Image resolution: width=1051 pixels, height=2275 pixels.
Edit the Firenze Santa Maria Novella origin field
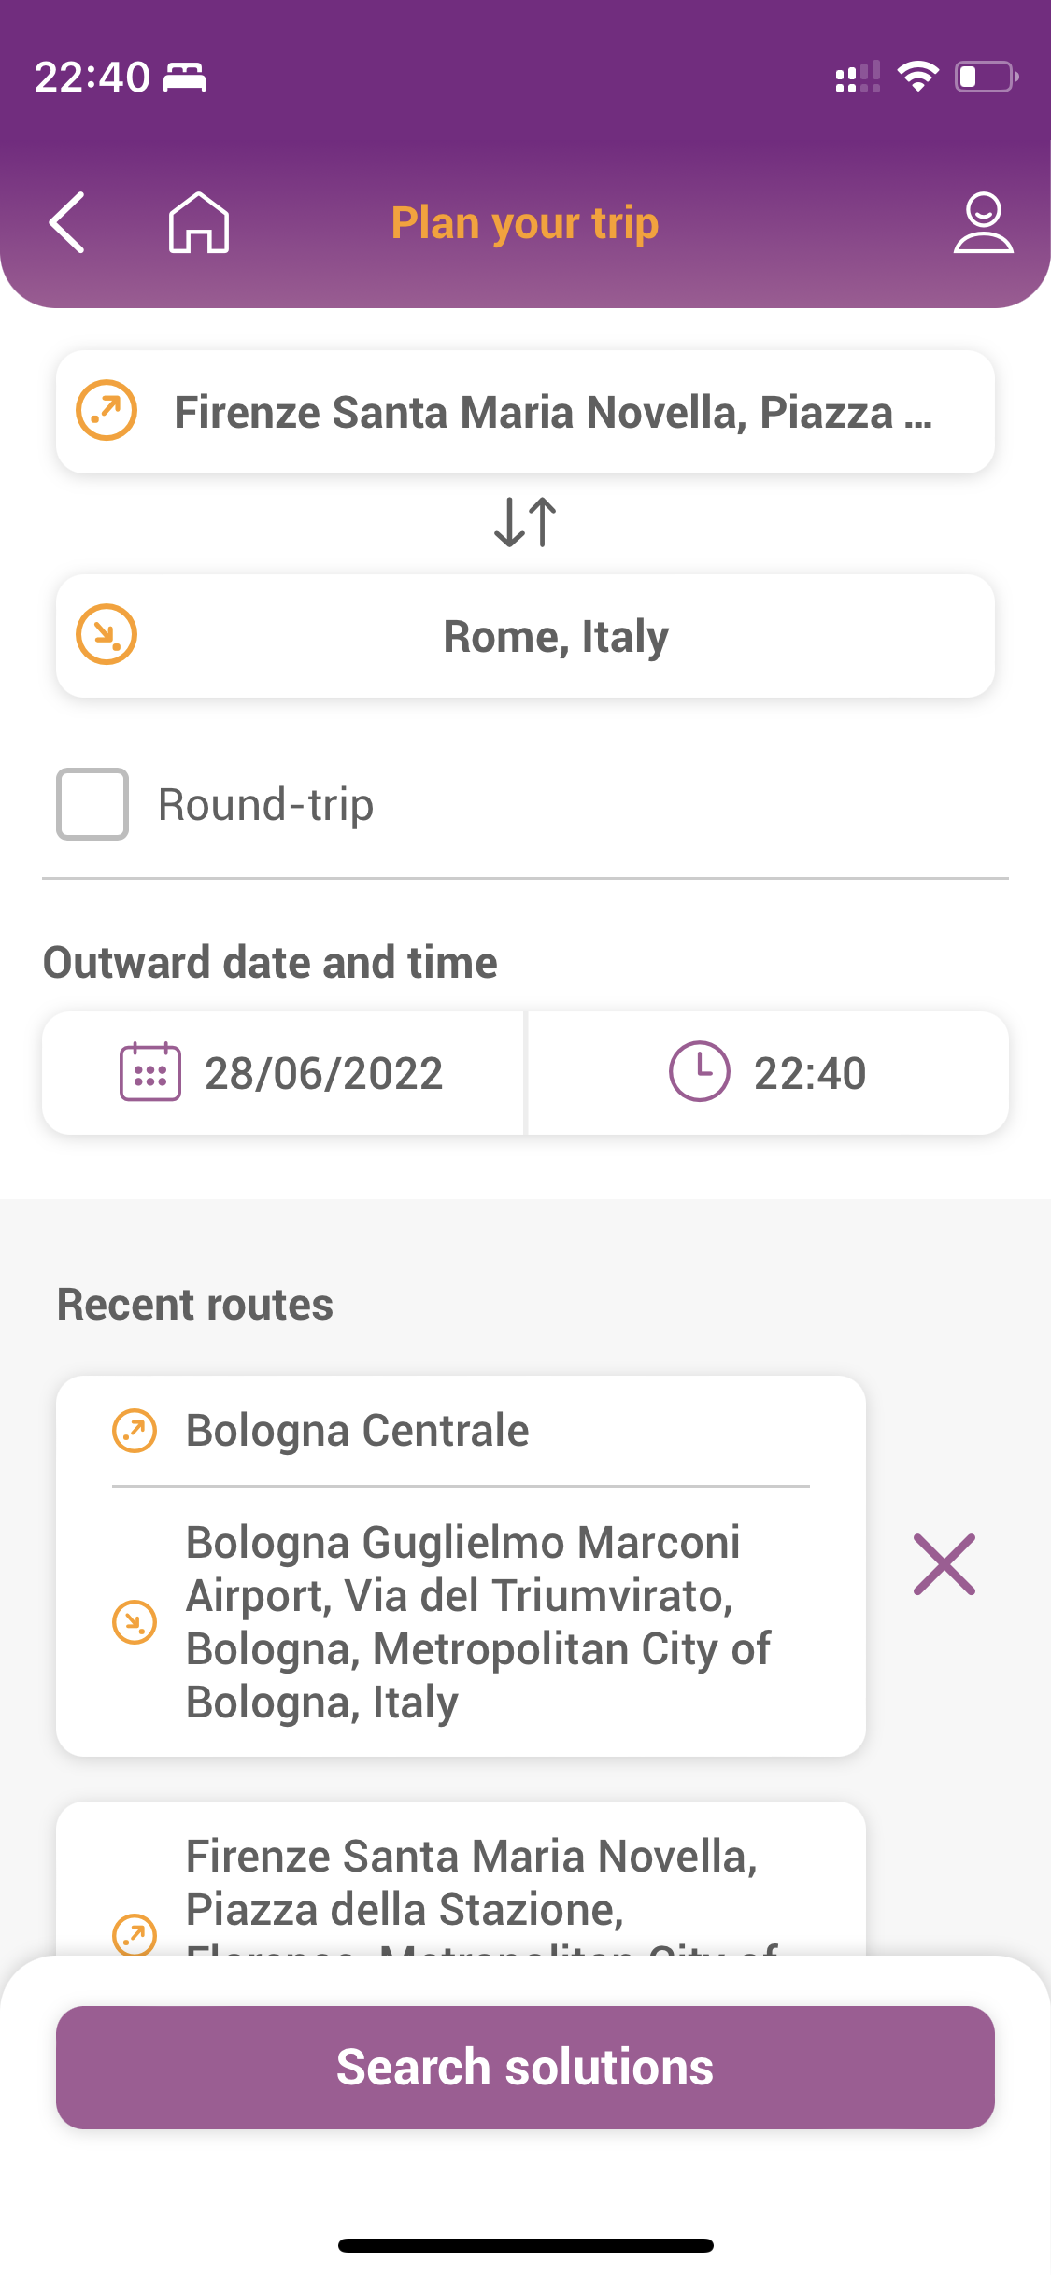[525, 412]
